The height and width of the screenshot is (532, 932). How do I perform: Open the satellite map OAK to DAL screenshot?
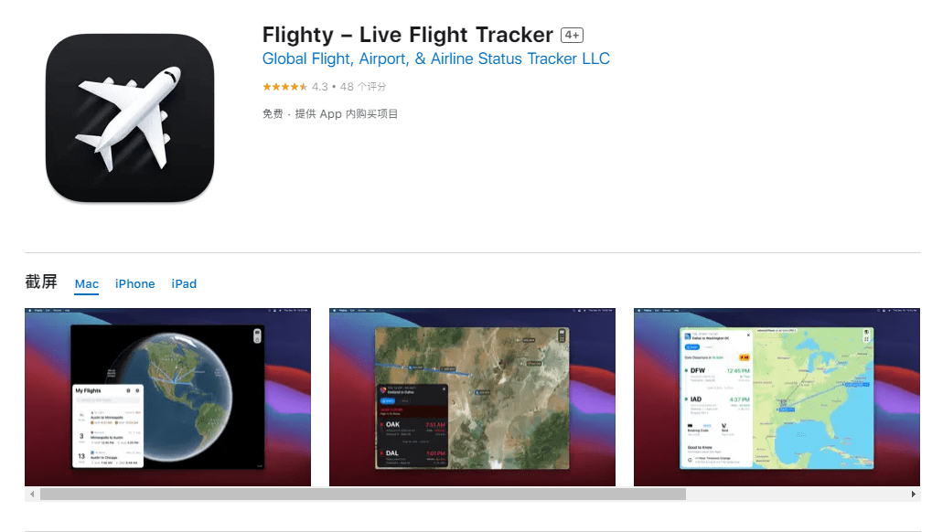(x=472, y=398)
